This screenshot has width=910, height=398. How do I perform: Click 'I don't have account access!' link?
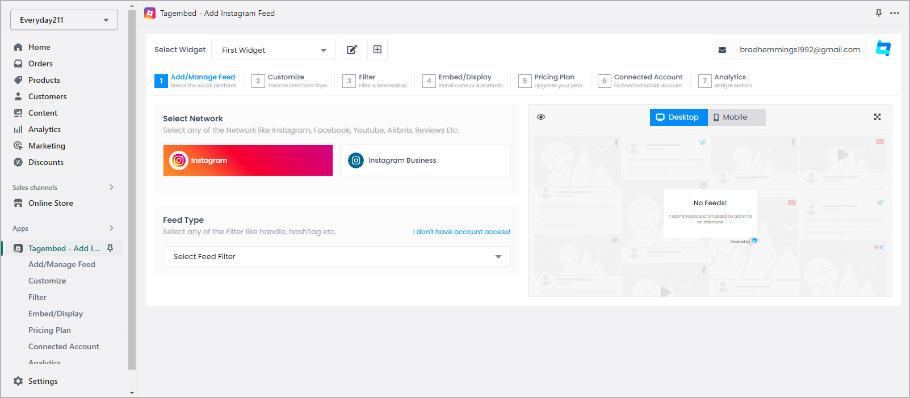[x=462, y=232]
